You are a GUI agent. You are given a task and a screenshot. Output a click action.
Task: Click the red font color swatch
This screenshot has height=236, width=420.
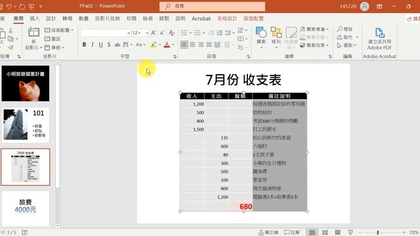click(167, 45)
